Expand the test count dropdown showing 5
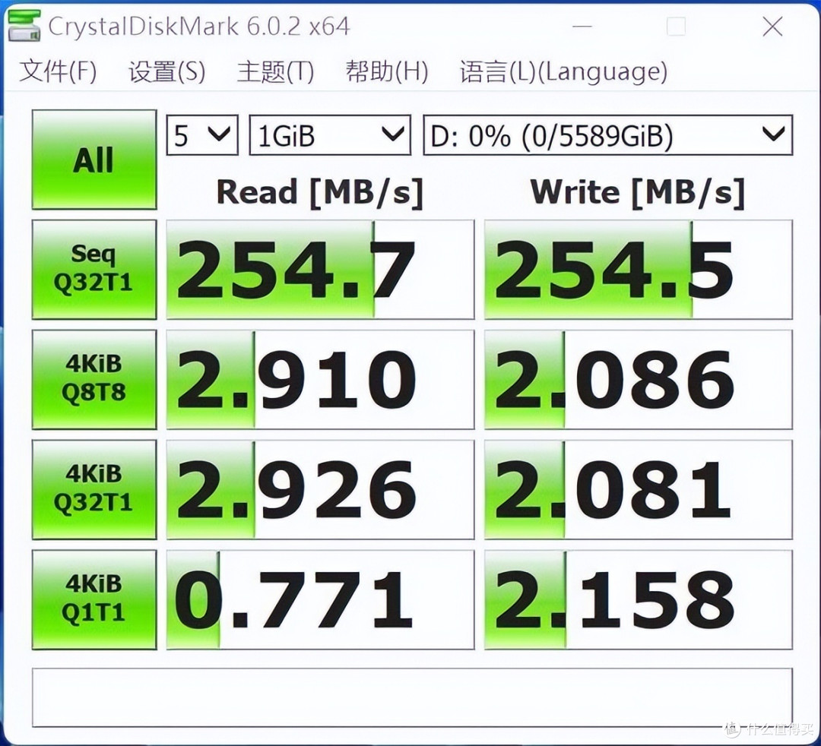 [202, 135]
